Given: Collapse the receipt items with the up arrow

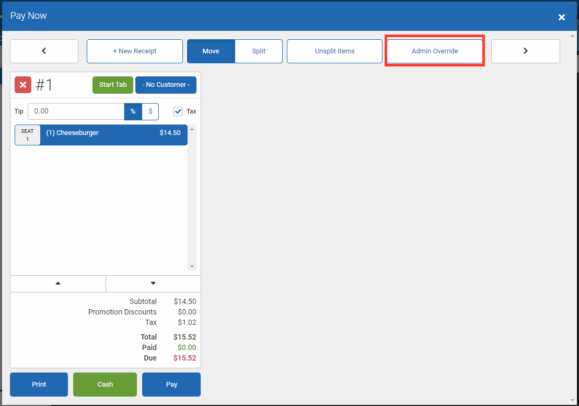Looking at the screenshot, I should tap(57, 284).
